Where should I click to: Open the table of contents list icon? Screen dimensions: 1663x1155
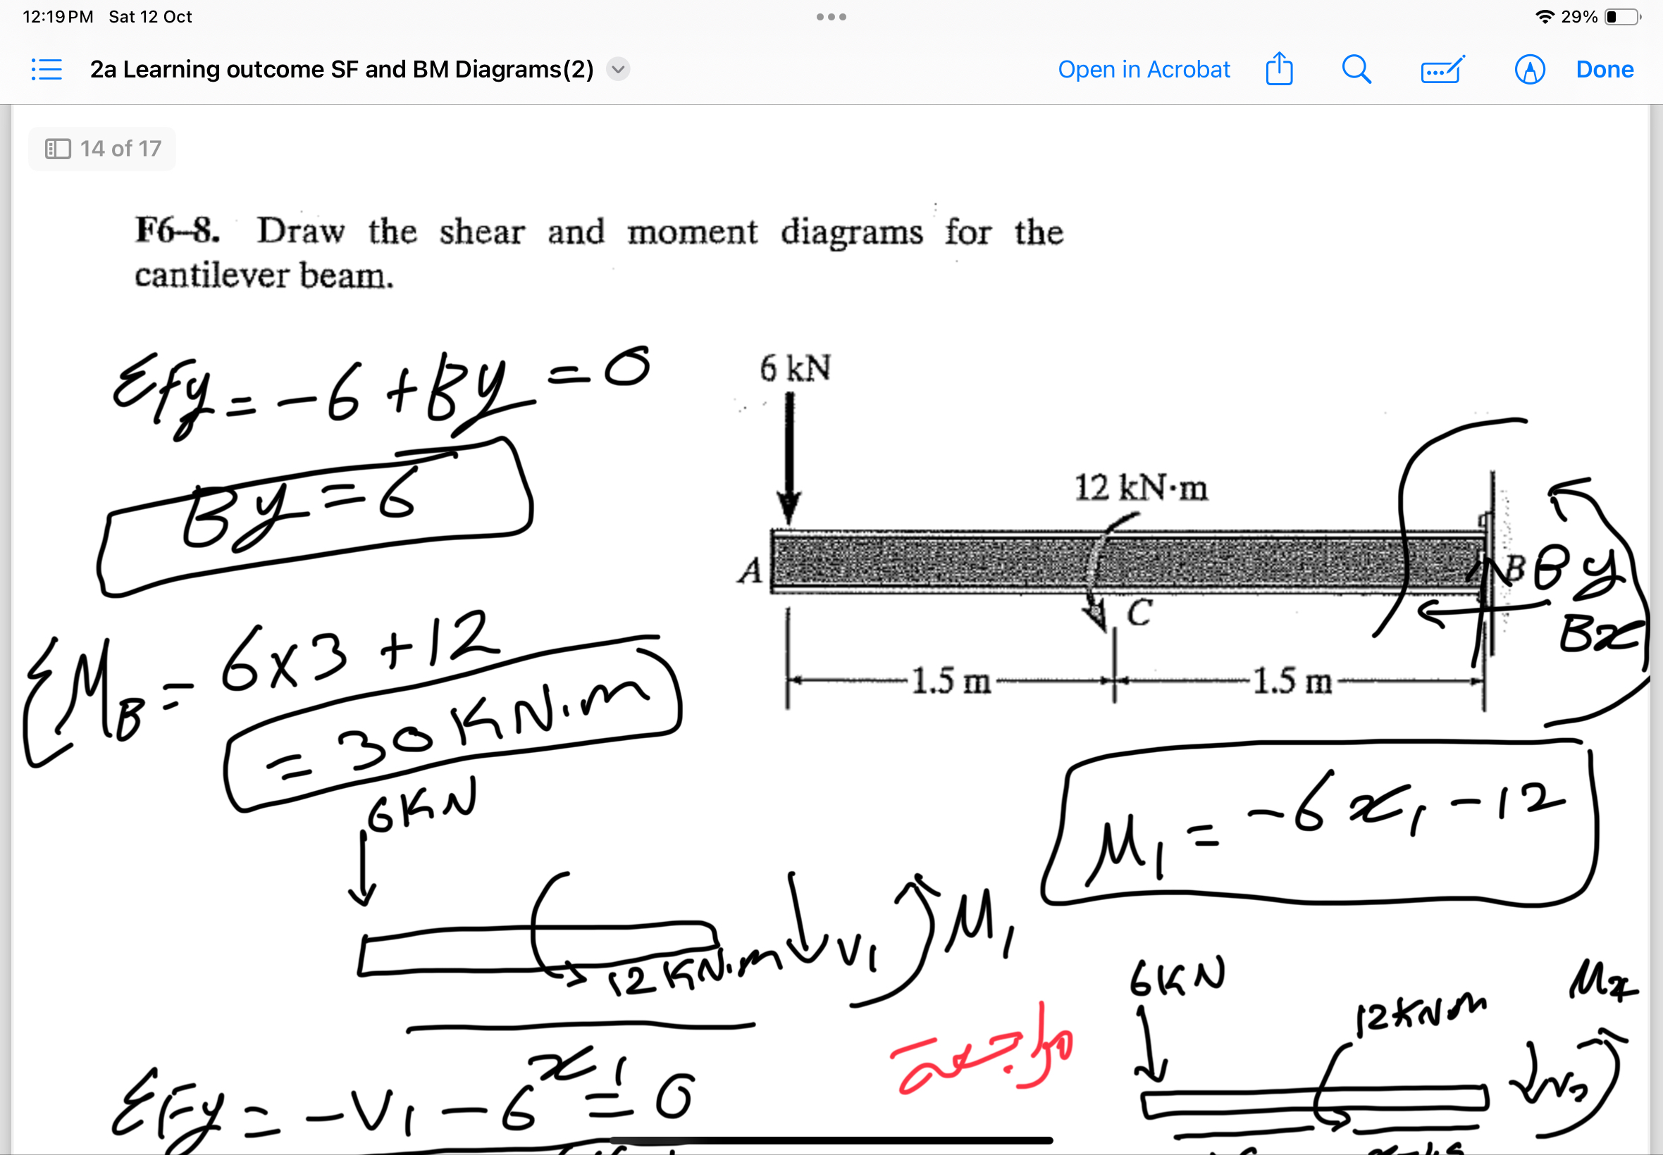46,69
